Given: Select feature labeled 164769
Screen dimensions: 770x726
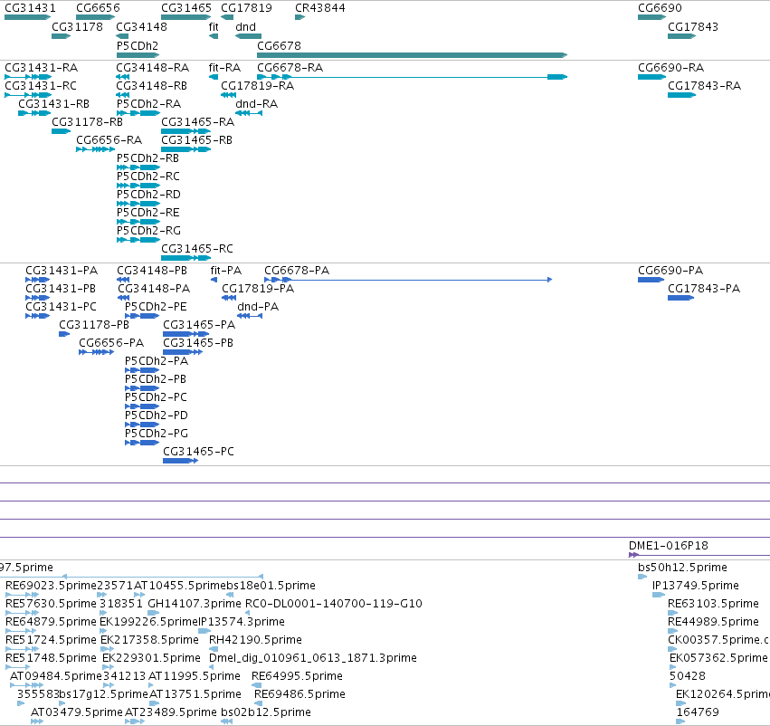Looking at the screenshot, I should coord(698,712).
